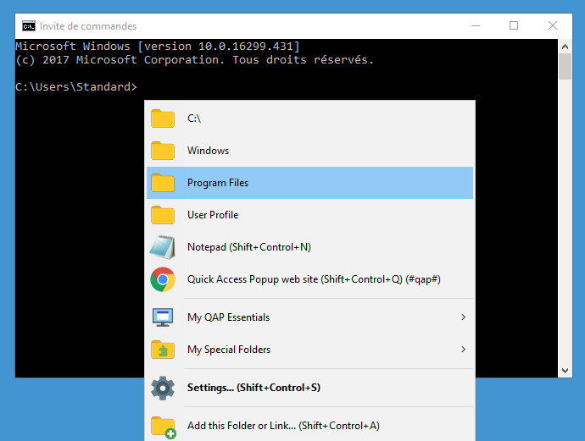Click the My QAP Essentials monitor icon

163,317
